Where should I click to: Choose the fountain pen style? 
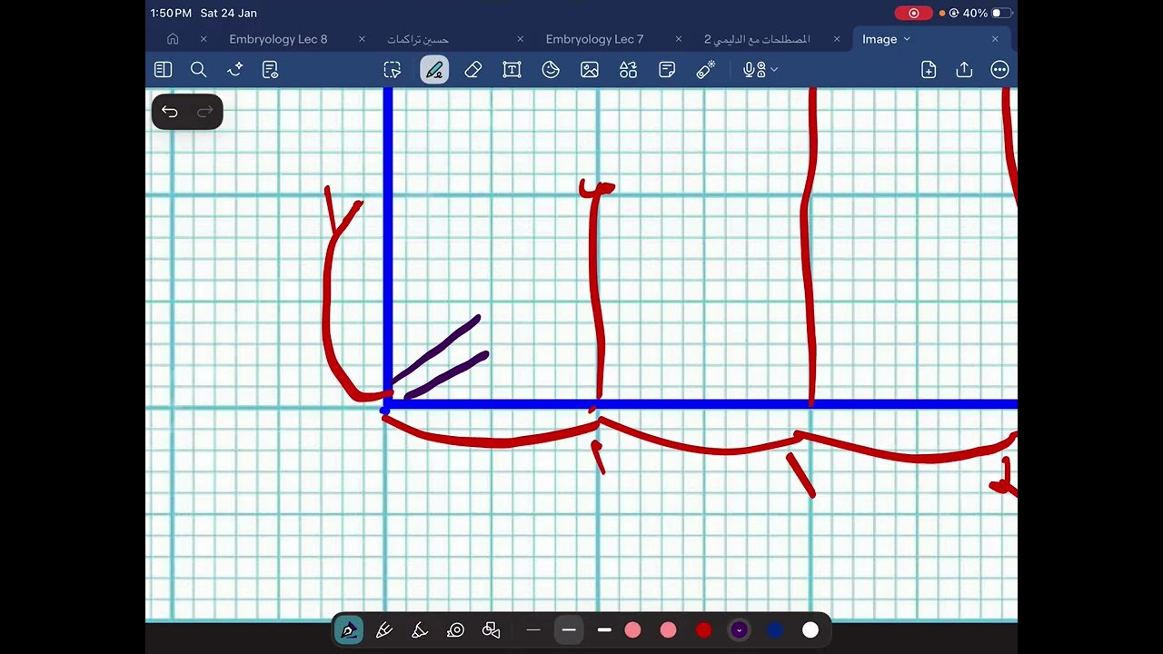click(x=348, y=630)
